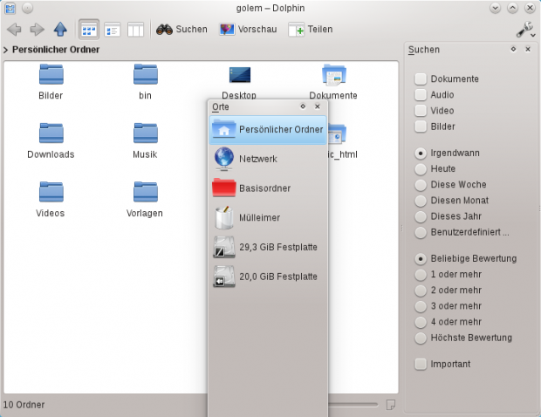Expand the Persönlicher Ordner breadcrumb arrow
Image resolution: width=541 pixels, height=417 pixels.
5,51
